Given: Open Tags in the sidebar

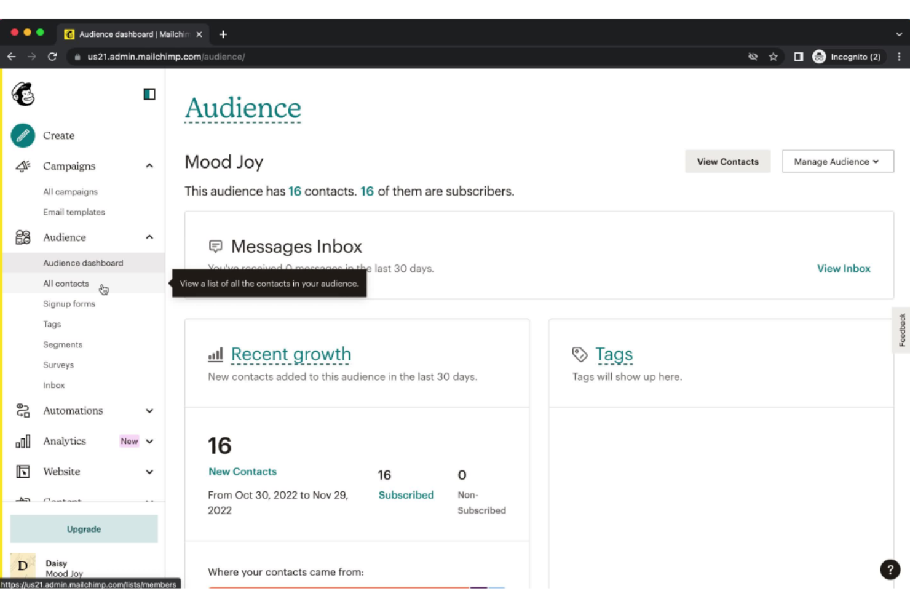Looking at the screenshot, I should [52, 324].
